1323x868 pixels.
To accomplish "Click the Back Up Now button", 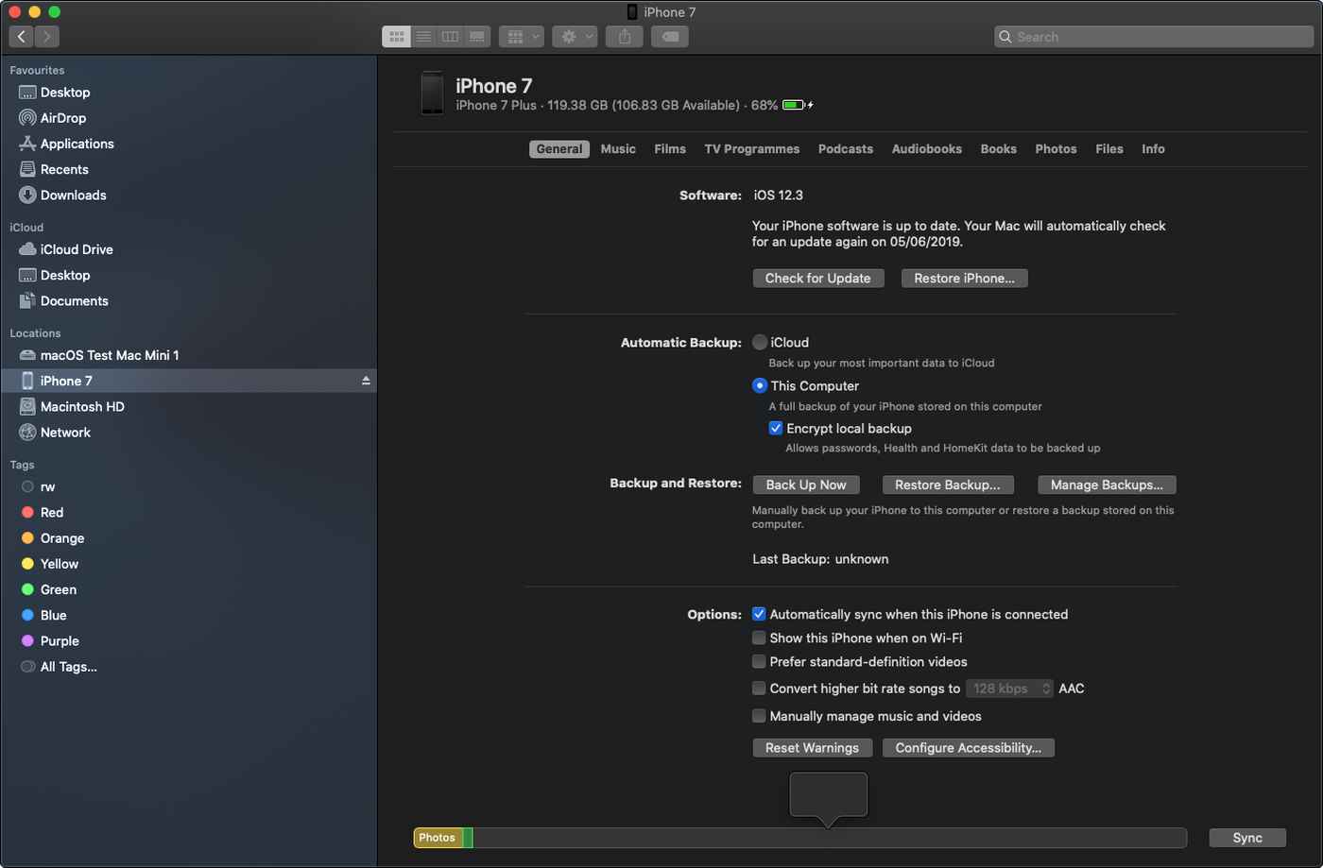I will (x=805, y=485).
